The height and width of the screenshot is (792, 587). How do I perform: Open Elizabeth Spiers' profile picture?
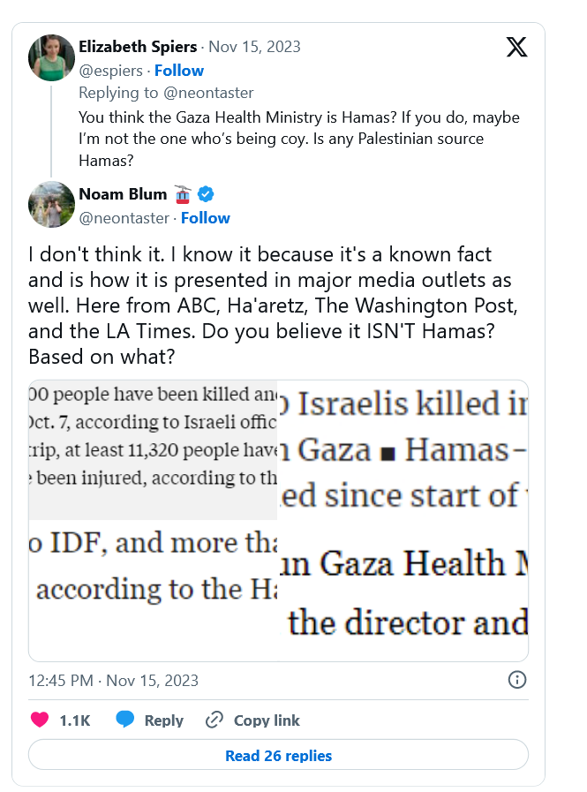click(51, 58)
